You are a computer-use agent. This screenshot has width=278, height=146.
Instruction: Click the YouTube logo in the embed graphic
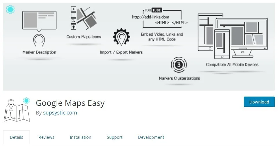click(153, 10)
